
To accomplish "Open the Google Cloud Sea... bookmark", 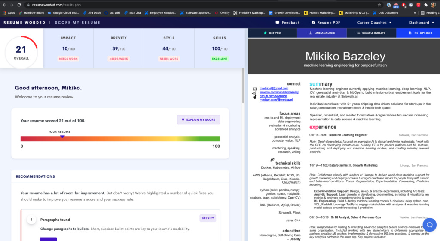I will (x=63, y=12).
